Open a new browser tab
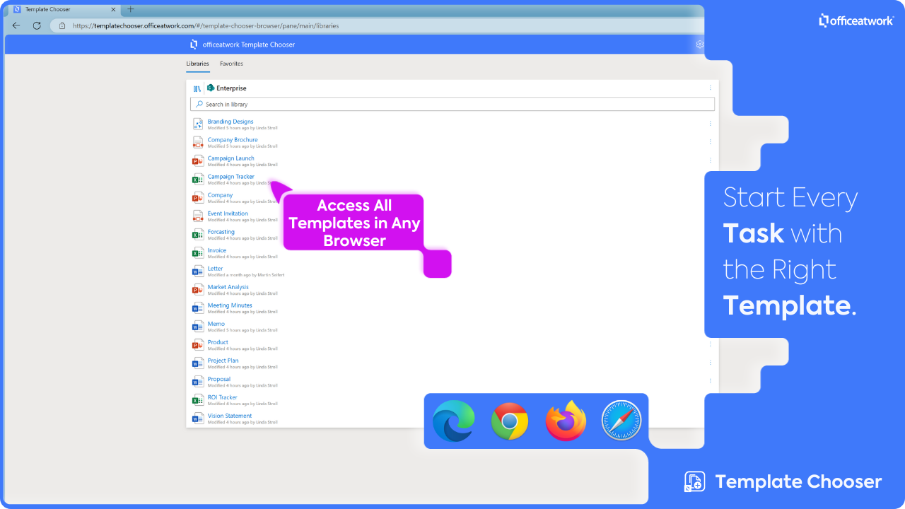The width and height of the screenshot is (905, 509). pos(130,9)
